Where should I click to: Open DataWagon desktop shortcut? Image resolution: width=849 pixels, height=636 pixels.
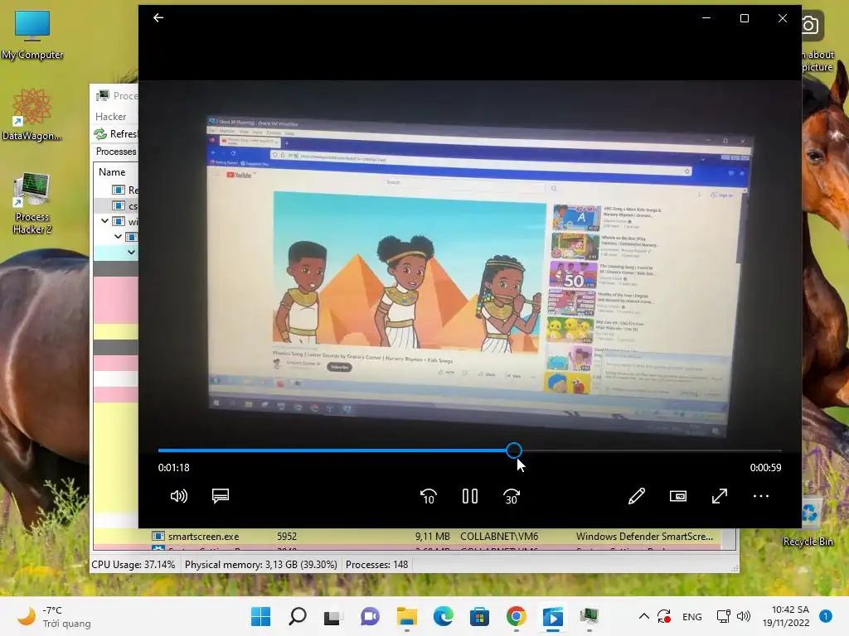[32, 114]
